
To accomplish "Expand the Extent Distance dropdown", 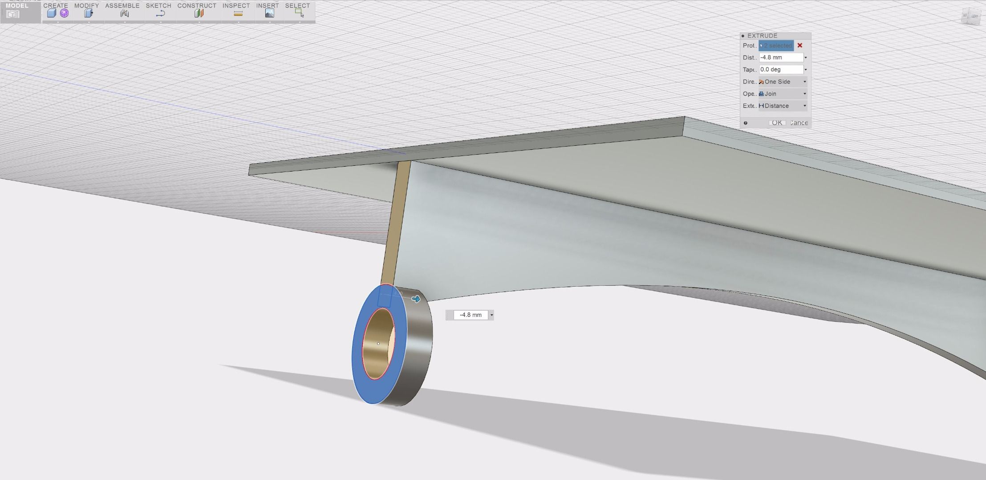I will coord(805,106).
